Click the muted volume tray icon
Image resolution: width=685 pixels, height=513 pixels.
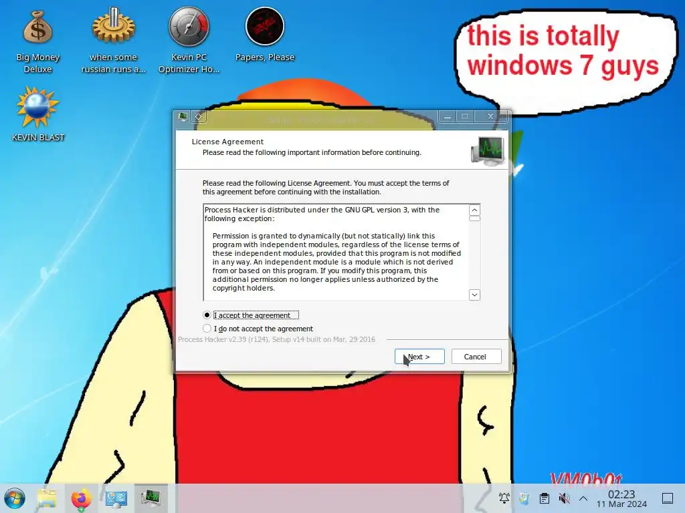tap(564, 498)
